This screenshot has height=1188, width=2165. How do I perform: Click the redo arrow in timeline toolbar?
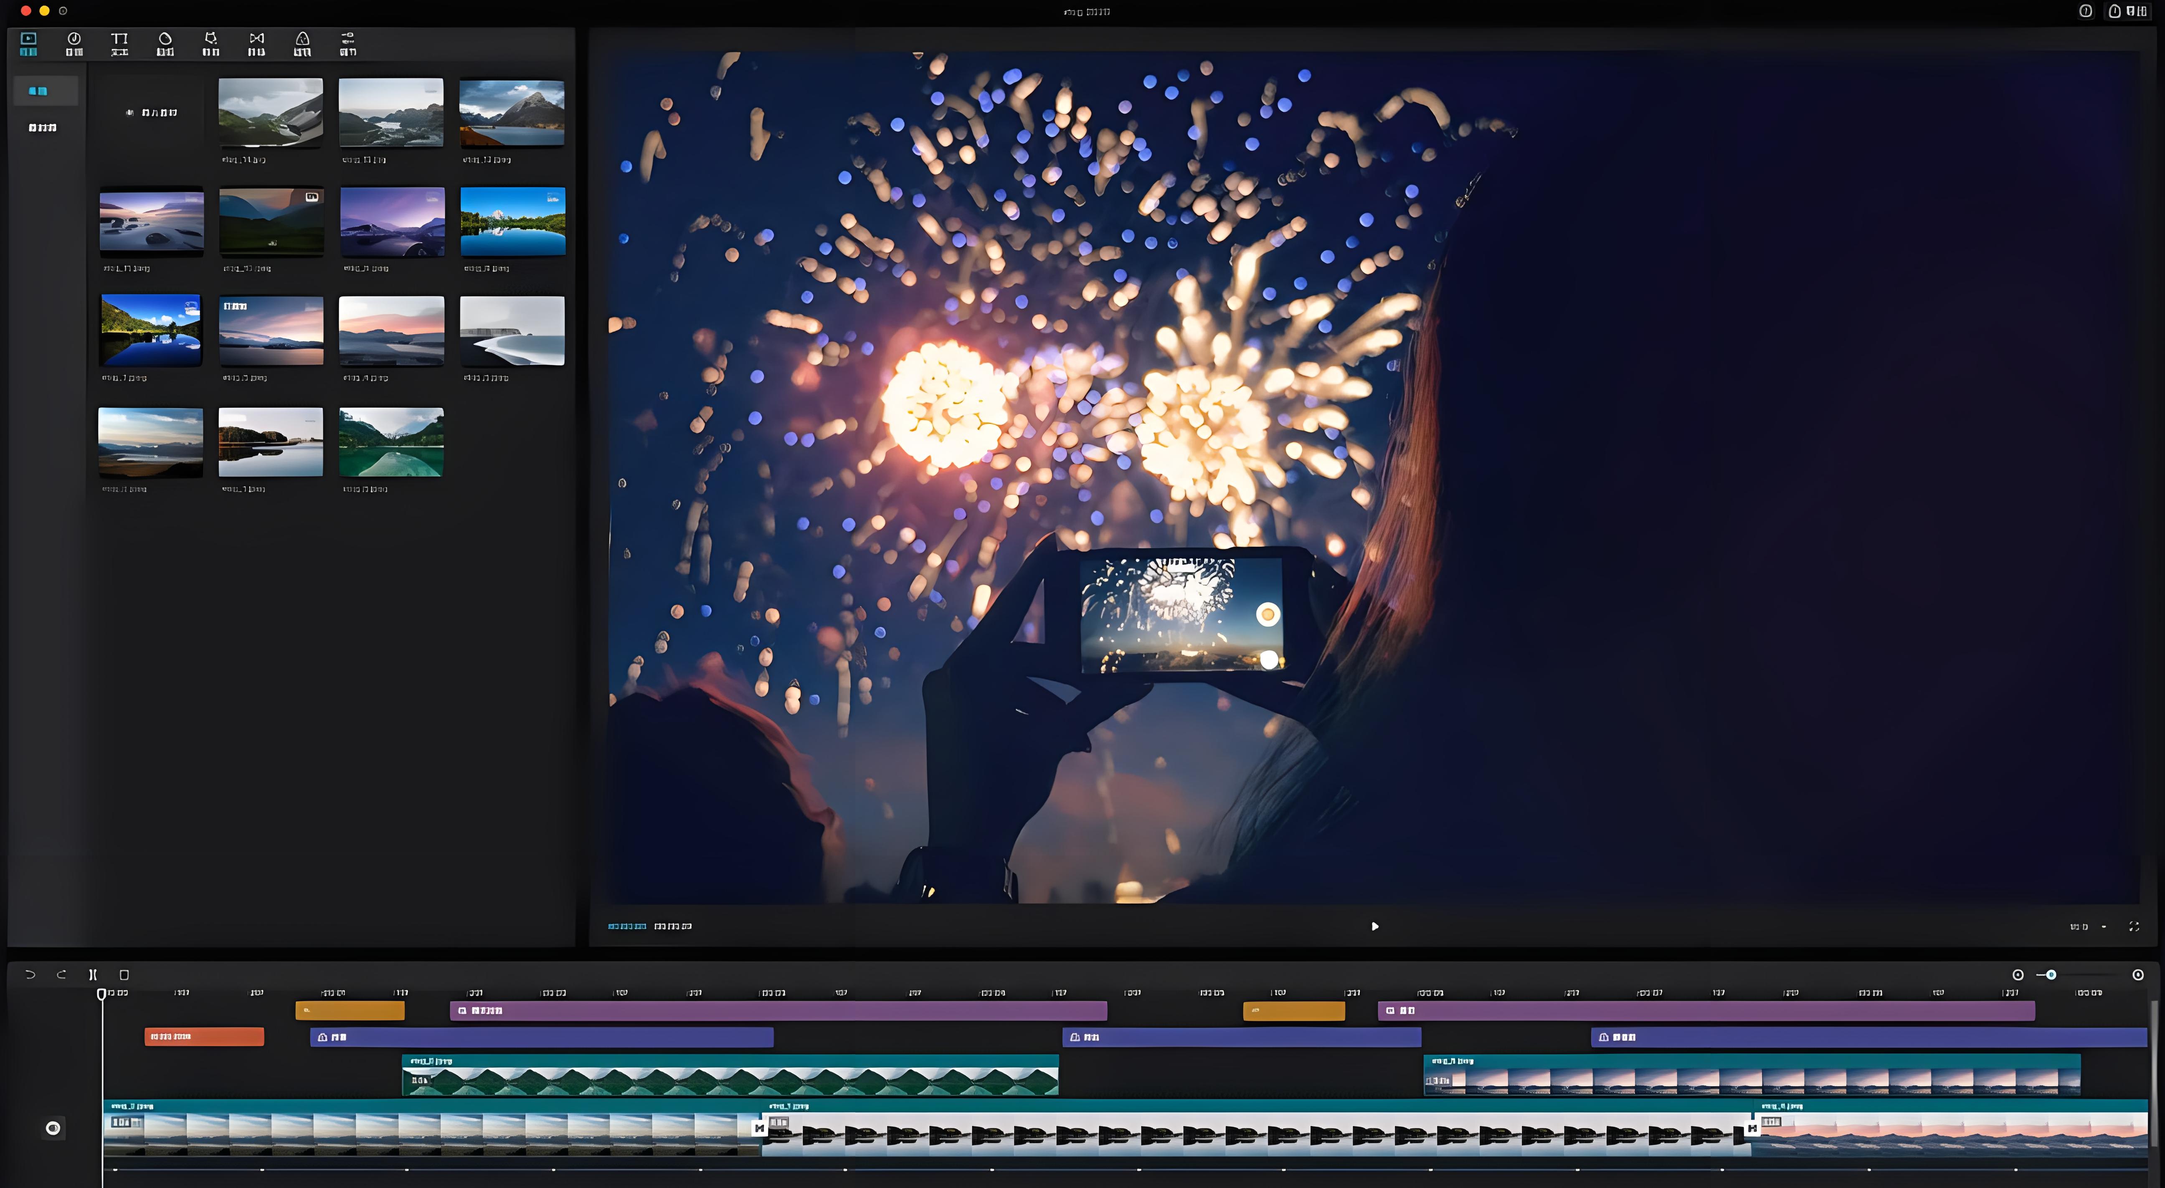pos(61,975)
